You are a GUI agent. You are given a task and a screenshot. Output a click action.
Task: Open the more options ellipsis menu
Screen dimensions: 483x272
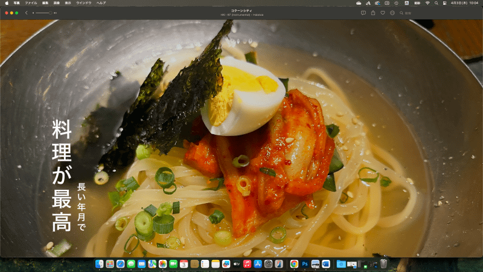[x=392, y=13]
